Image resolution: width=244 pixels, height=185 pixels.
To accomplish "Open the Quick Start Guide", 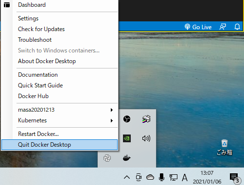I will (x=59, y=85).
